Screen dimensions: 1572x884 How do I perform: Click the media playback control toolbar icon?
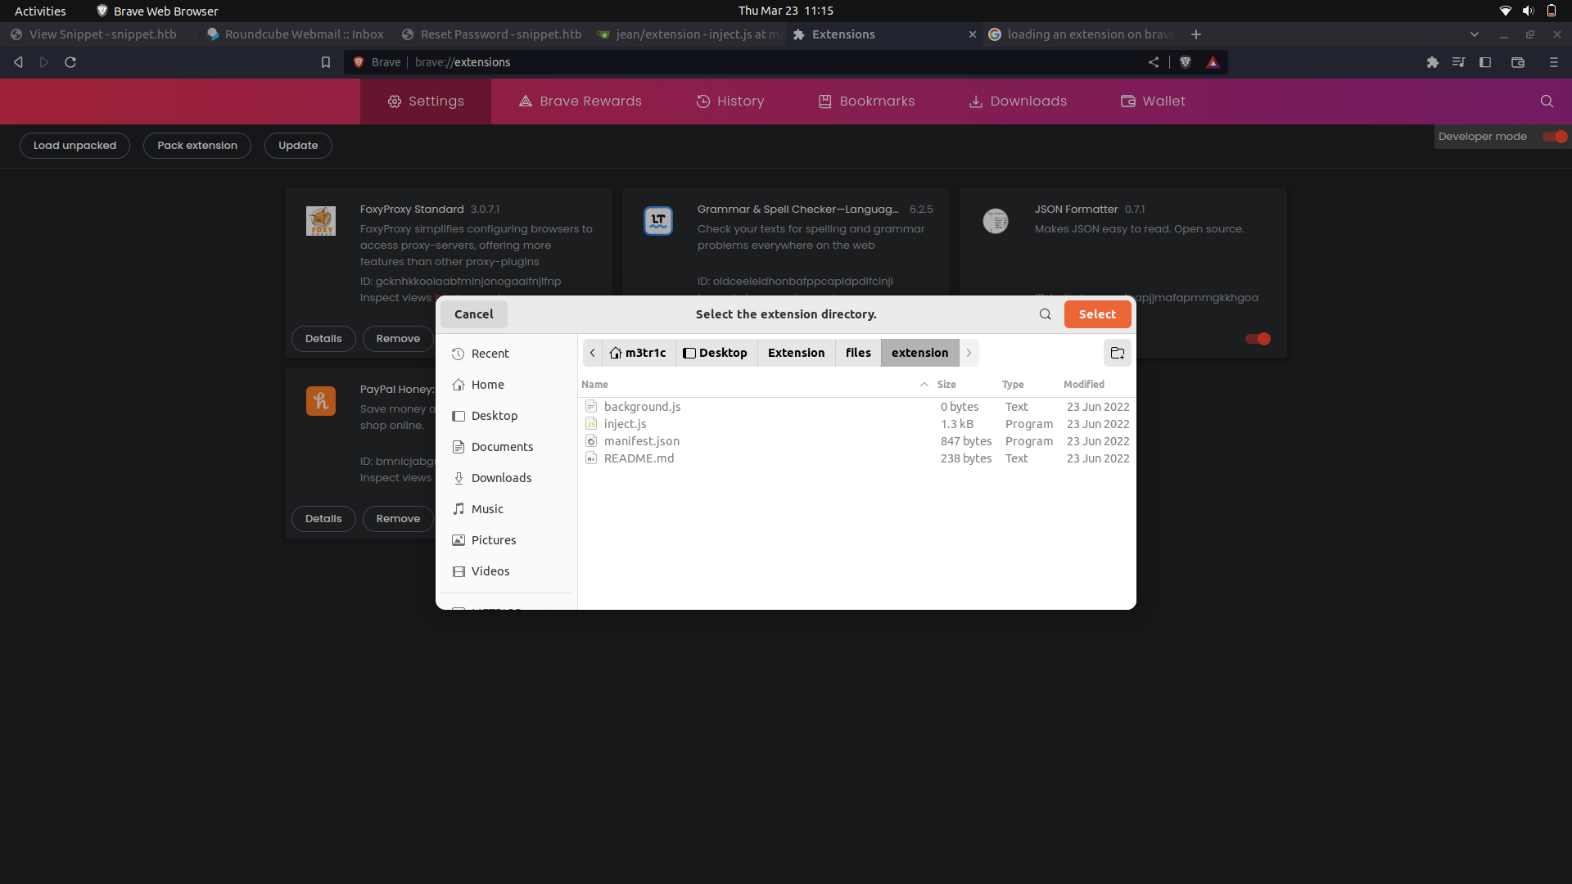pyautogui.click(x=1459, y=62)
